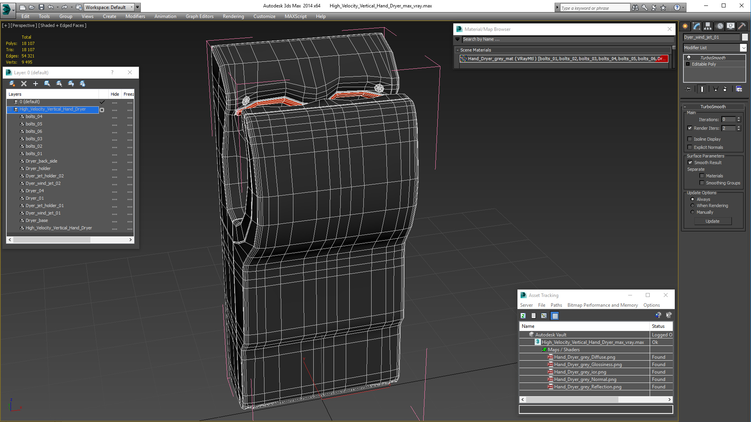The image size is (751, 422).
Task: Delete layer with the X icon
Action: point(24,84)
